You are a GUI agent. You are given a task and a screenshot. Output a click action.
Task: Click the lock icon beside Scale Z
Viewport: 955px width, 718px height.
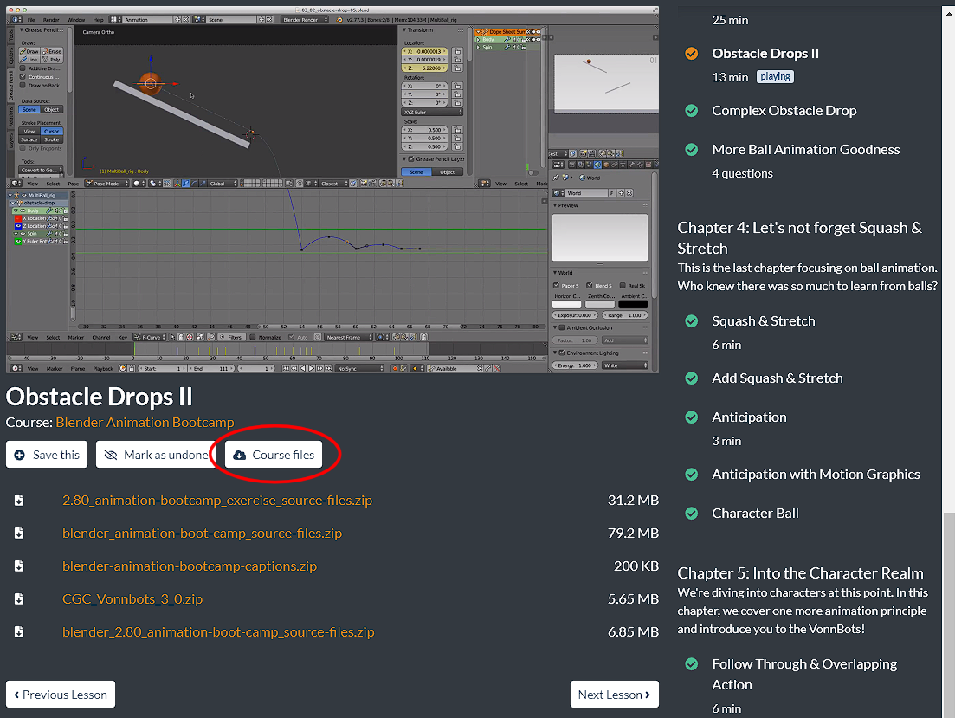tap(457, 147)
